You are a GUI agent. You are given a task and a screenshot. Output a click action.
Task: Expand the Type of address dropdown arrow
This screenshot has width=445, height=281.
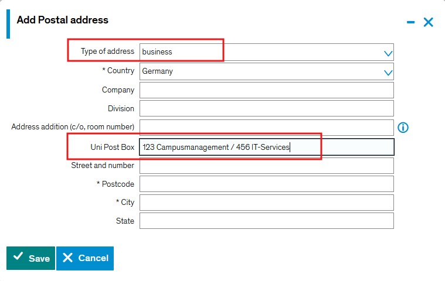point(388,53)
